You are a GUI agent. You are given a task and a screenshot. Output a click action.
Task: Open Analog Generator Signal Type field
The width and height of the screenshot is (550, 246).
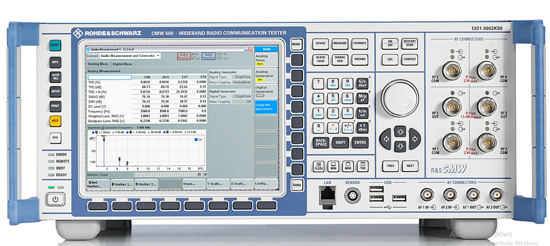(242, 77)
